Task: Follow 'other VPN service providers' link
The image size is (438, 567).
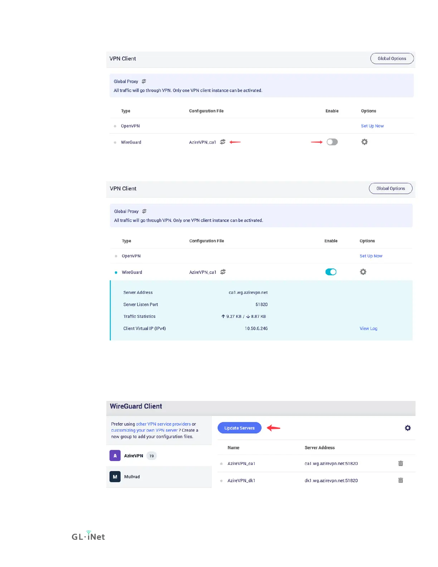Action: tap(163, 424)
